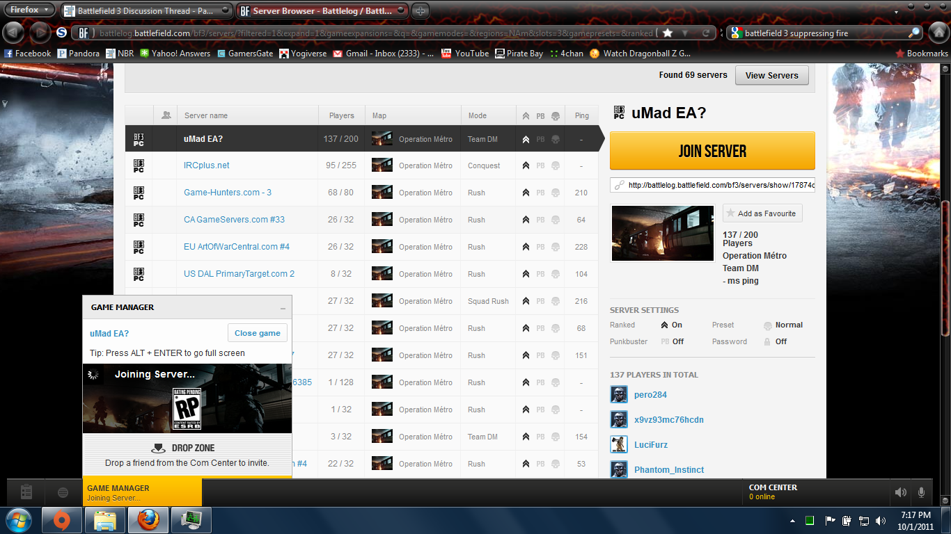This screenshot has height=534, width=951.
Task: Click the uMad EA? link in Game Manager
Action: [109, 334]
